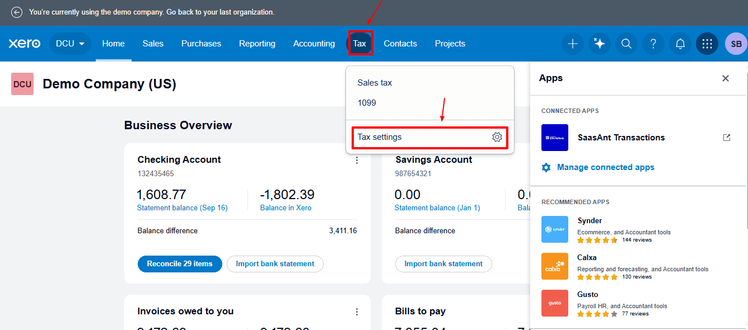Toggle the apps grid icon

point(707,44)
